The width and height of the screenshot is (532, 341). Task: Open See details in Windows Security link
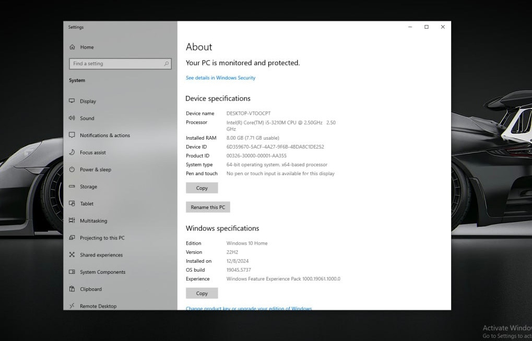pyautogui.click(x=220, y=78)
